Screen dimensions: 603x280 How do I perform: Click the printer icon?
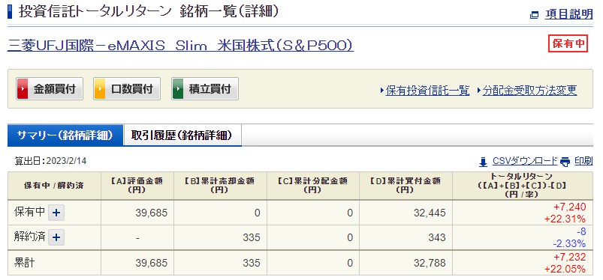click(565, 162)
